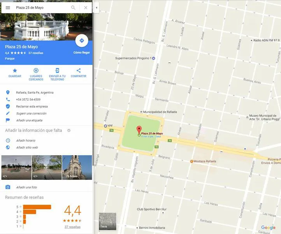Click Reclamar esta empresa link
Viewport: 281px width, 234px height.
pos(32,106)
